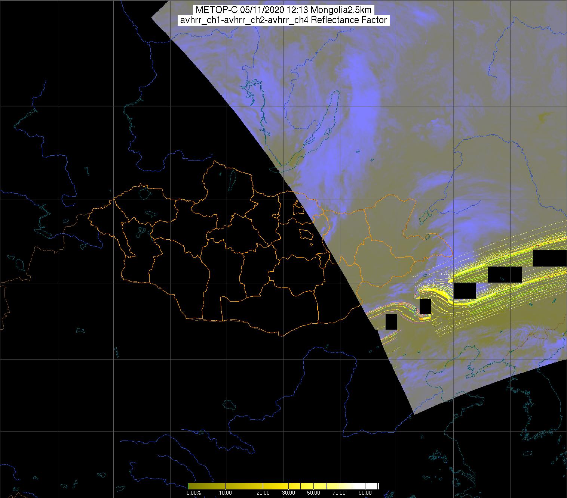Click the 0.00% colorbar label
Image resolution: width=567 pixels, height=498 pixels.
pos(194,493)
